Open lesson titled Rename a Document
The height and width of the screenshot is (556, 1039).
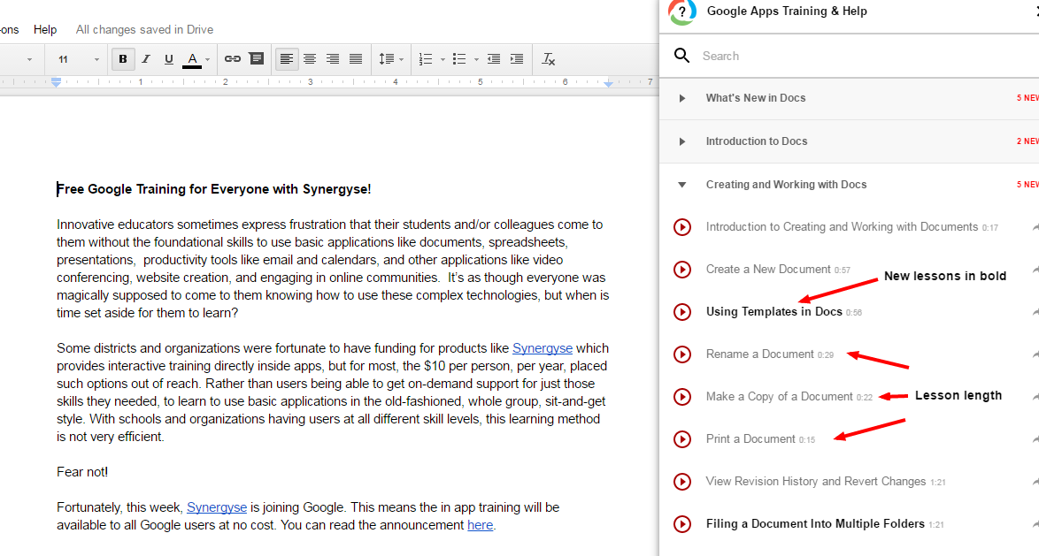(x=759, y=354)
